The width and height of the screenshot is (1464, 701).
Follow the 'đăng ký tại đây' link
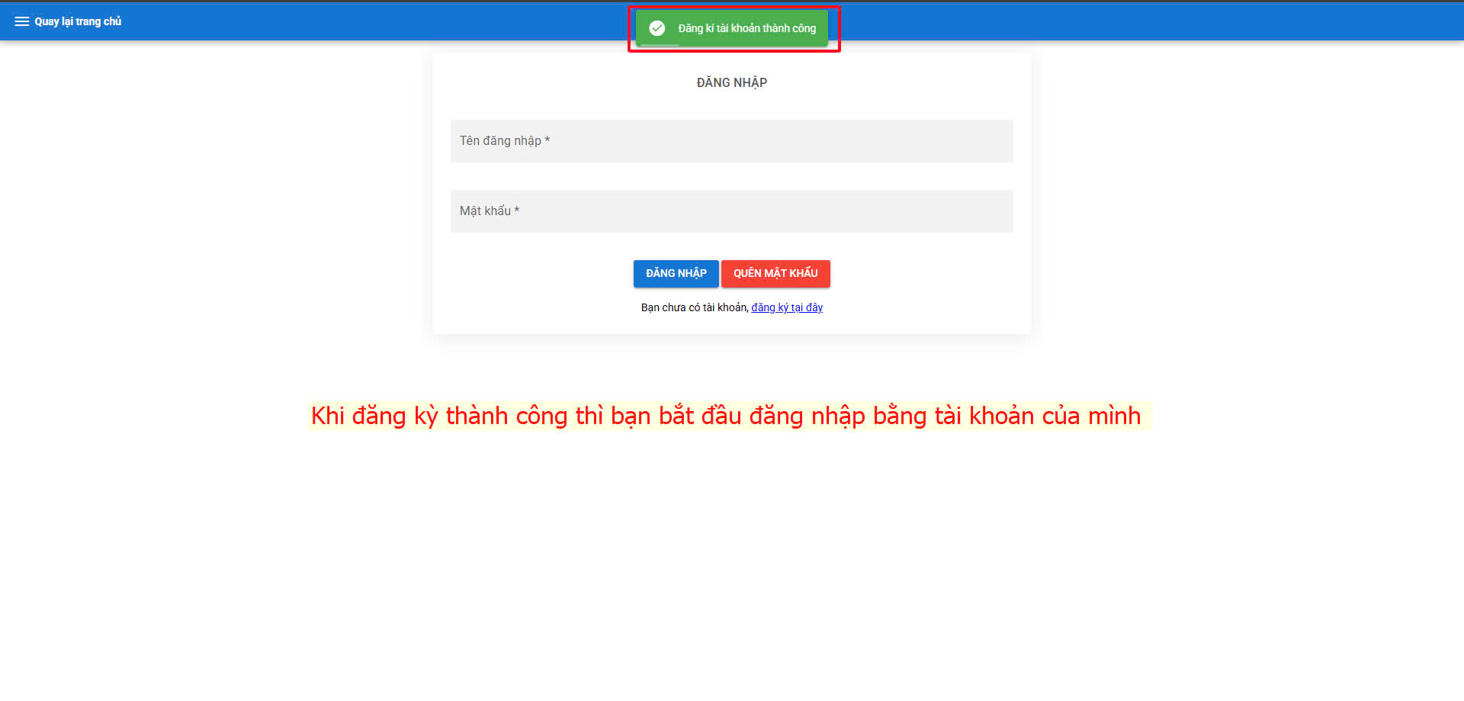pos(786,307)
